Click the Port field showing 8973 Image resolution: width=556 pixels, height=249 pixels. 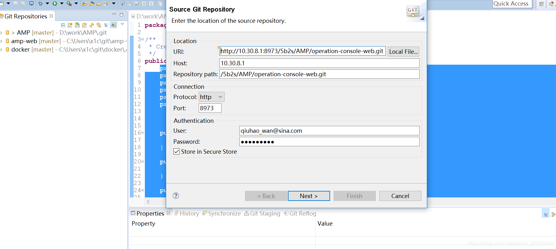click(x=210, y=108)
